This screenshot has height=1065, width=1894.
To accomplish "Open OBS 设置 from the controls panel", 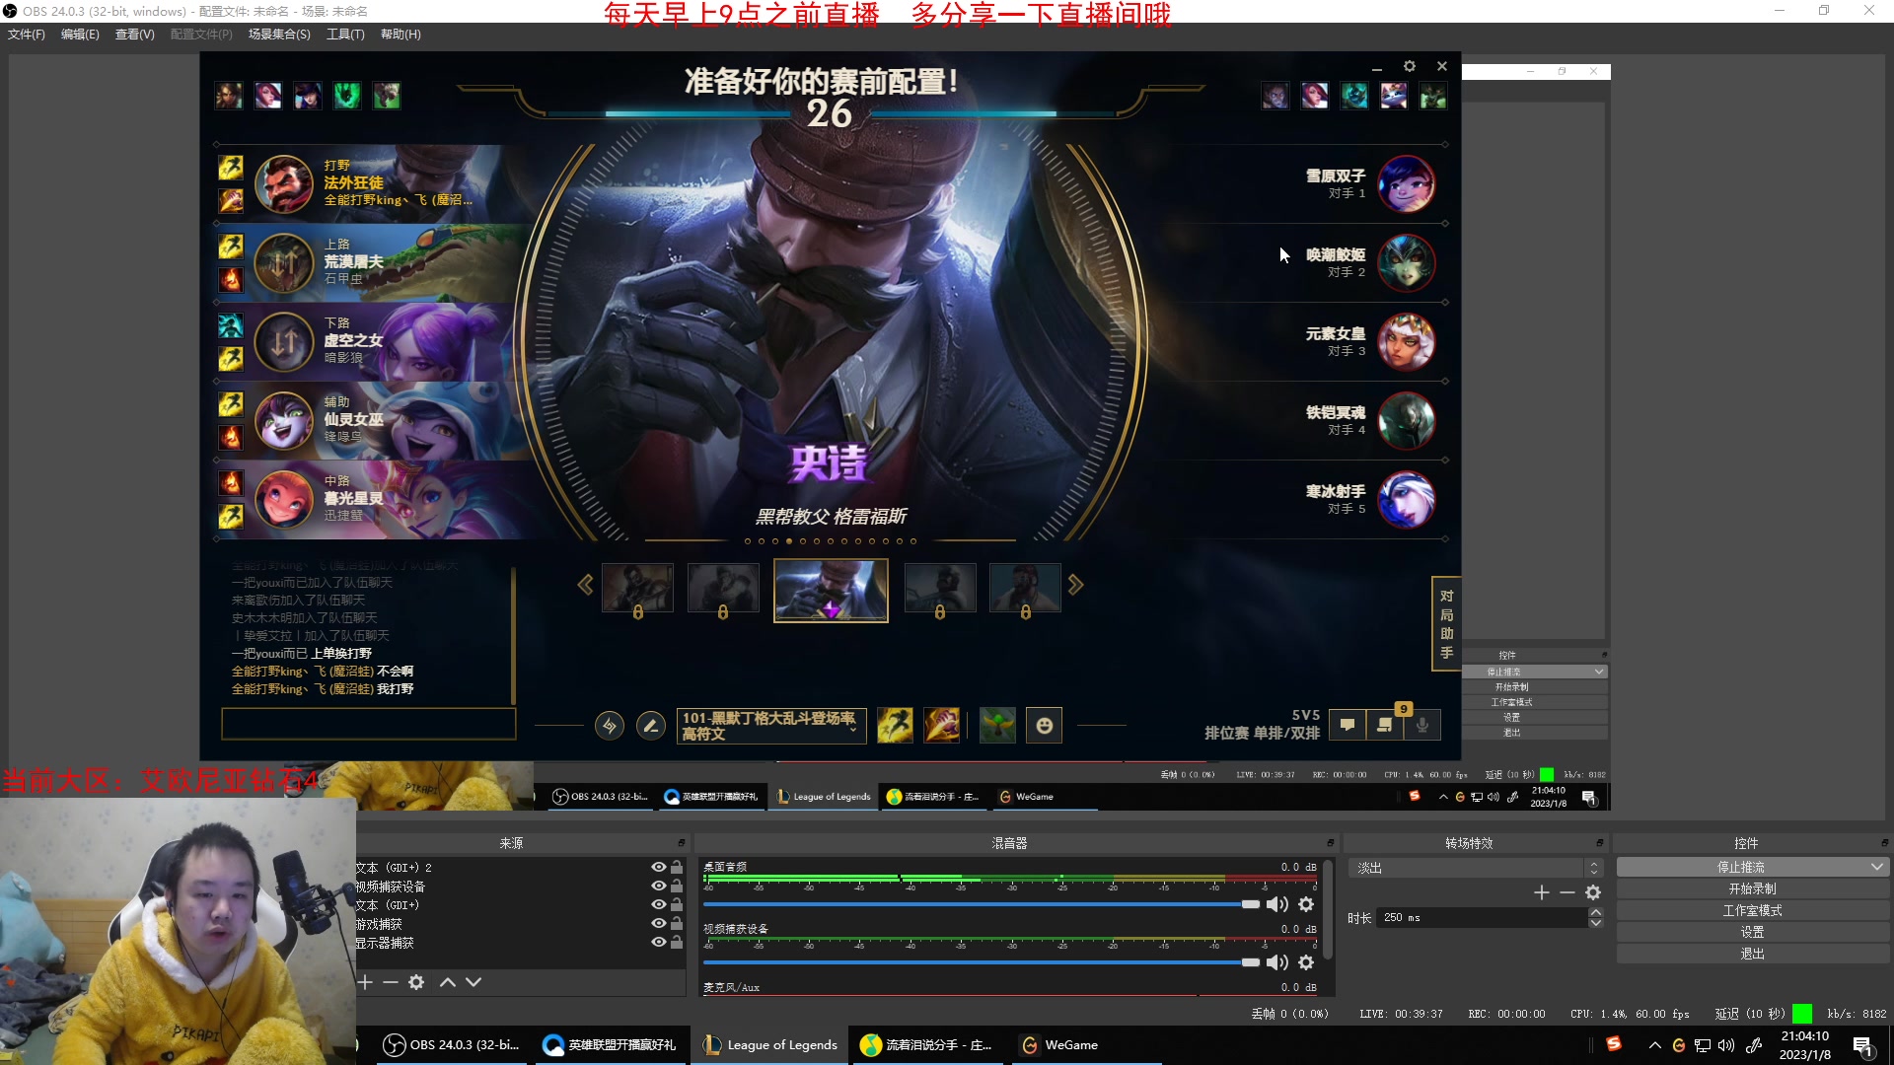I will click(1752, 932).
